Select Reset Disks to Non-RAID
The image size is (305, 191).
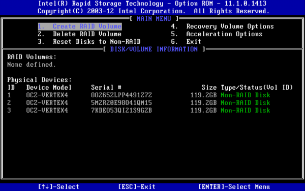click(x=89, y=42)
